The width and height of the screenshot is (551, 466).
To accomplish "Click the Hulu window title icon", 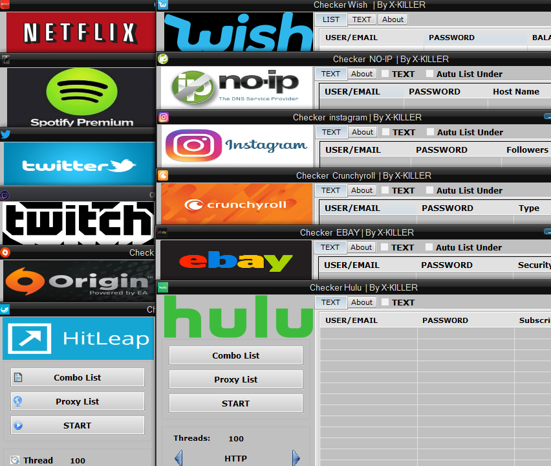I will coord(163,287).
